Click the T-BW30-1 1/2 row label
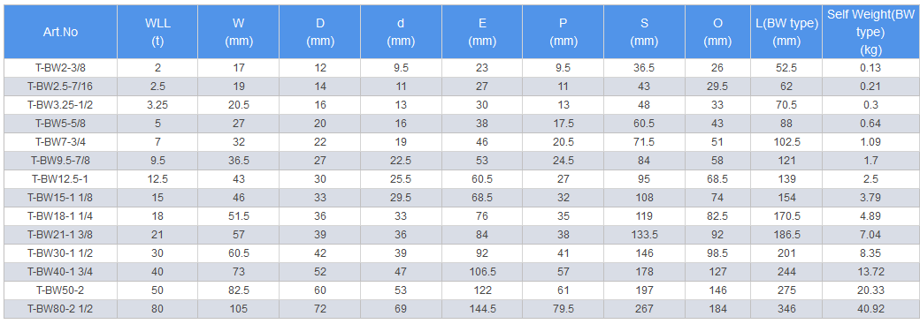 point(60,253)
